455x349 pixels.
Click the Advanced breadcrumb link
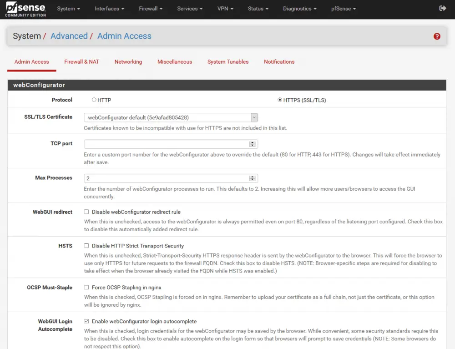69,36
